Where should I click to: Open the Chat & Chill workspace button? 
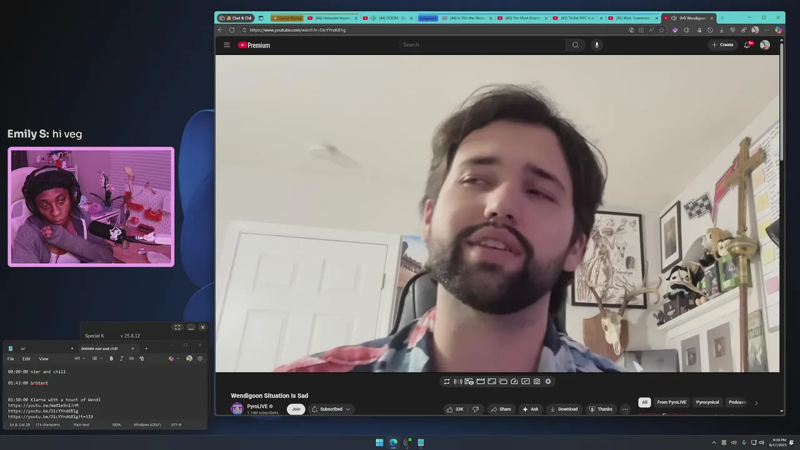[x=236, y=18]
